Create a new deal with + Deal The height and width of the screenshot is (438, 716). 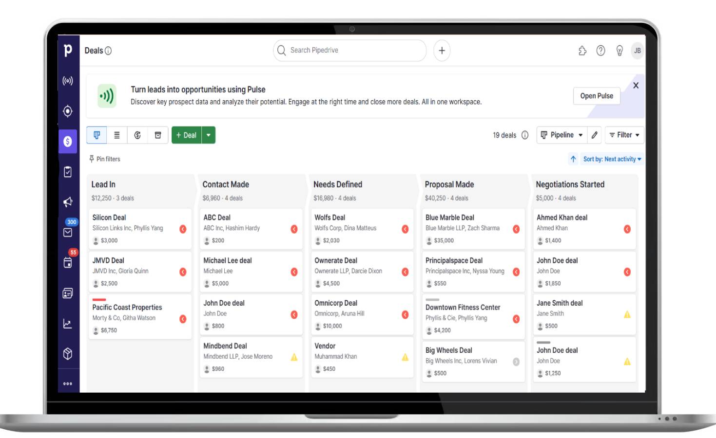coord(187,135)
